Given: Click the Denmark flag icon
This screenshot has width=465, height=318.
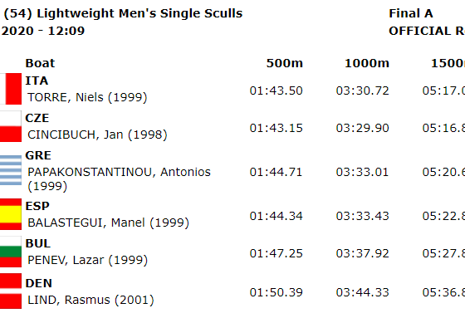Looking at the screenshot, I should (x=11, y=291).
